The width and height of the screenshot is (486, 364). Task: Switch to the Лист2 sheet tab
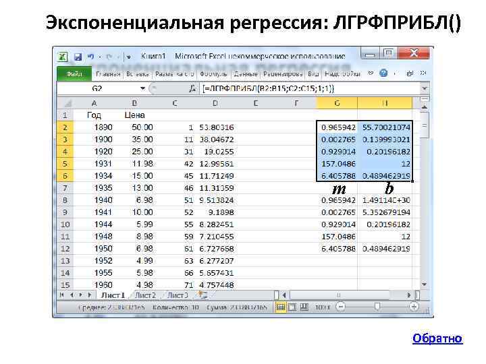tap(145, 295)
